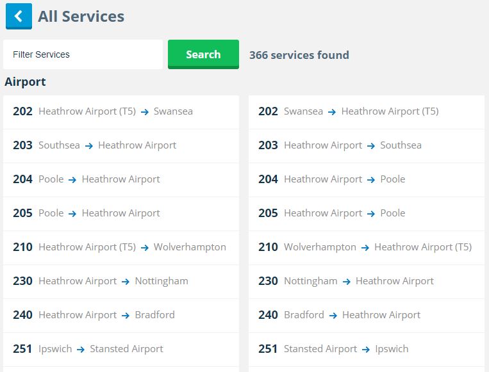
Task: Open 240 Heathrow Airport to Bradford service
Action: point(120,315)
